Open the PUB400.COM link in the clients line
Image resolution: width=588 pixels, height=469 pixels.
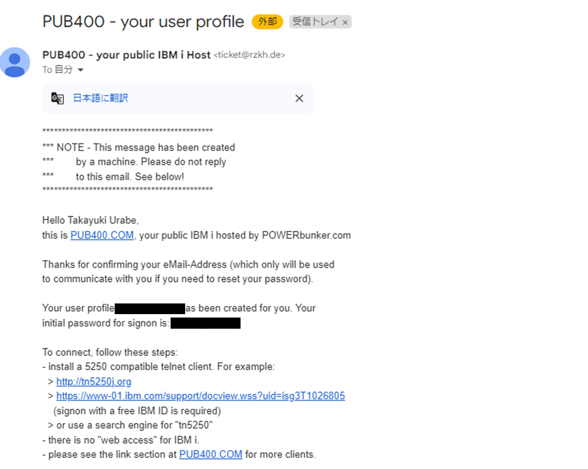point(210,454)
